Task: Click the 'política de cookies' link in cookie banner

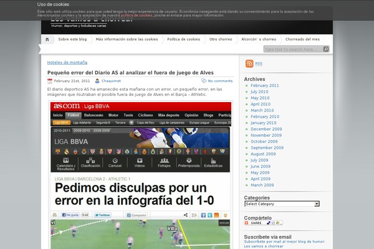Action: coord(137,15)
